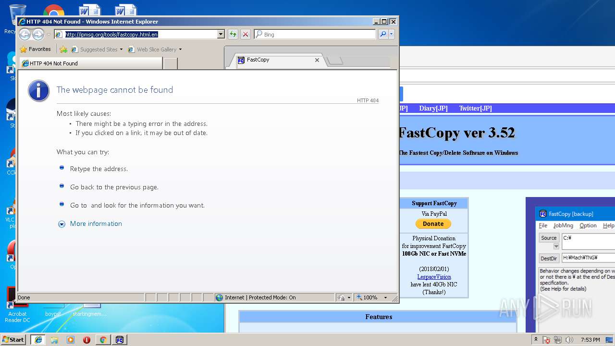Click the FastCopy taskbar icon
Image resolution: width=615 pixels, height=346 pixels.
(x=120, y=340)
